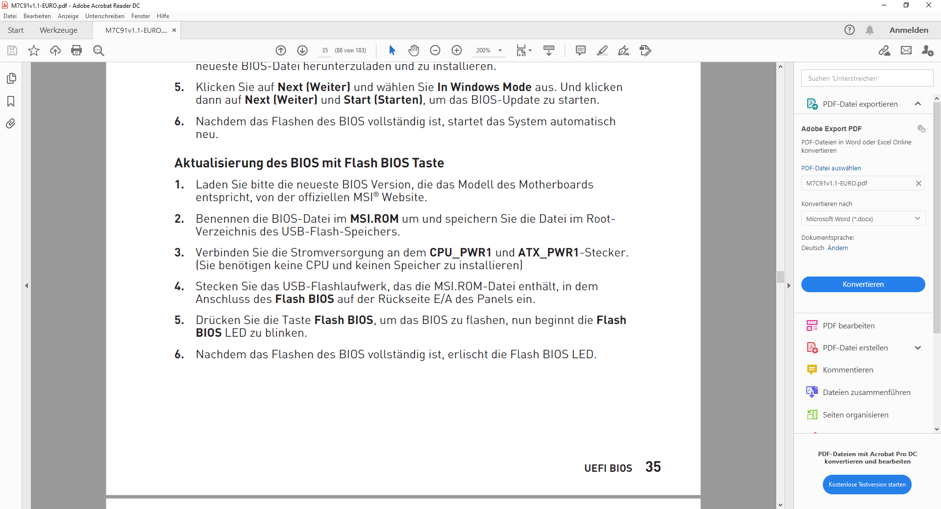
Task: Open the Datei menu
Action: (10, 16)
